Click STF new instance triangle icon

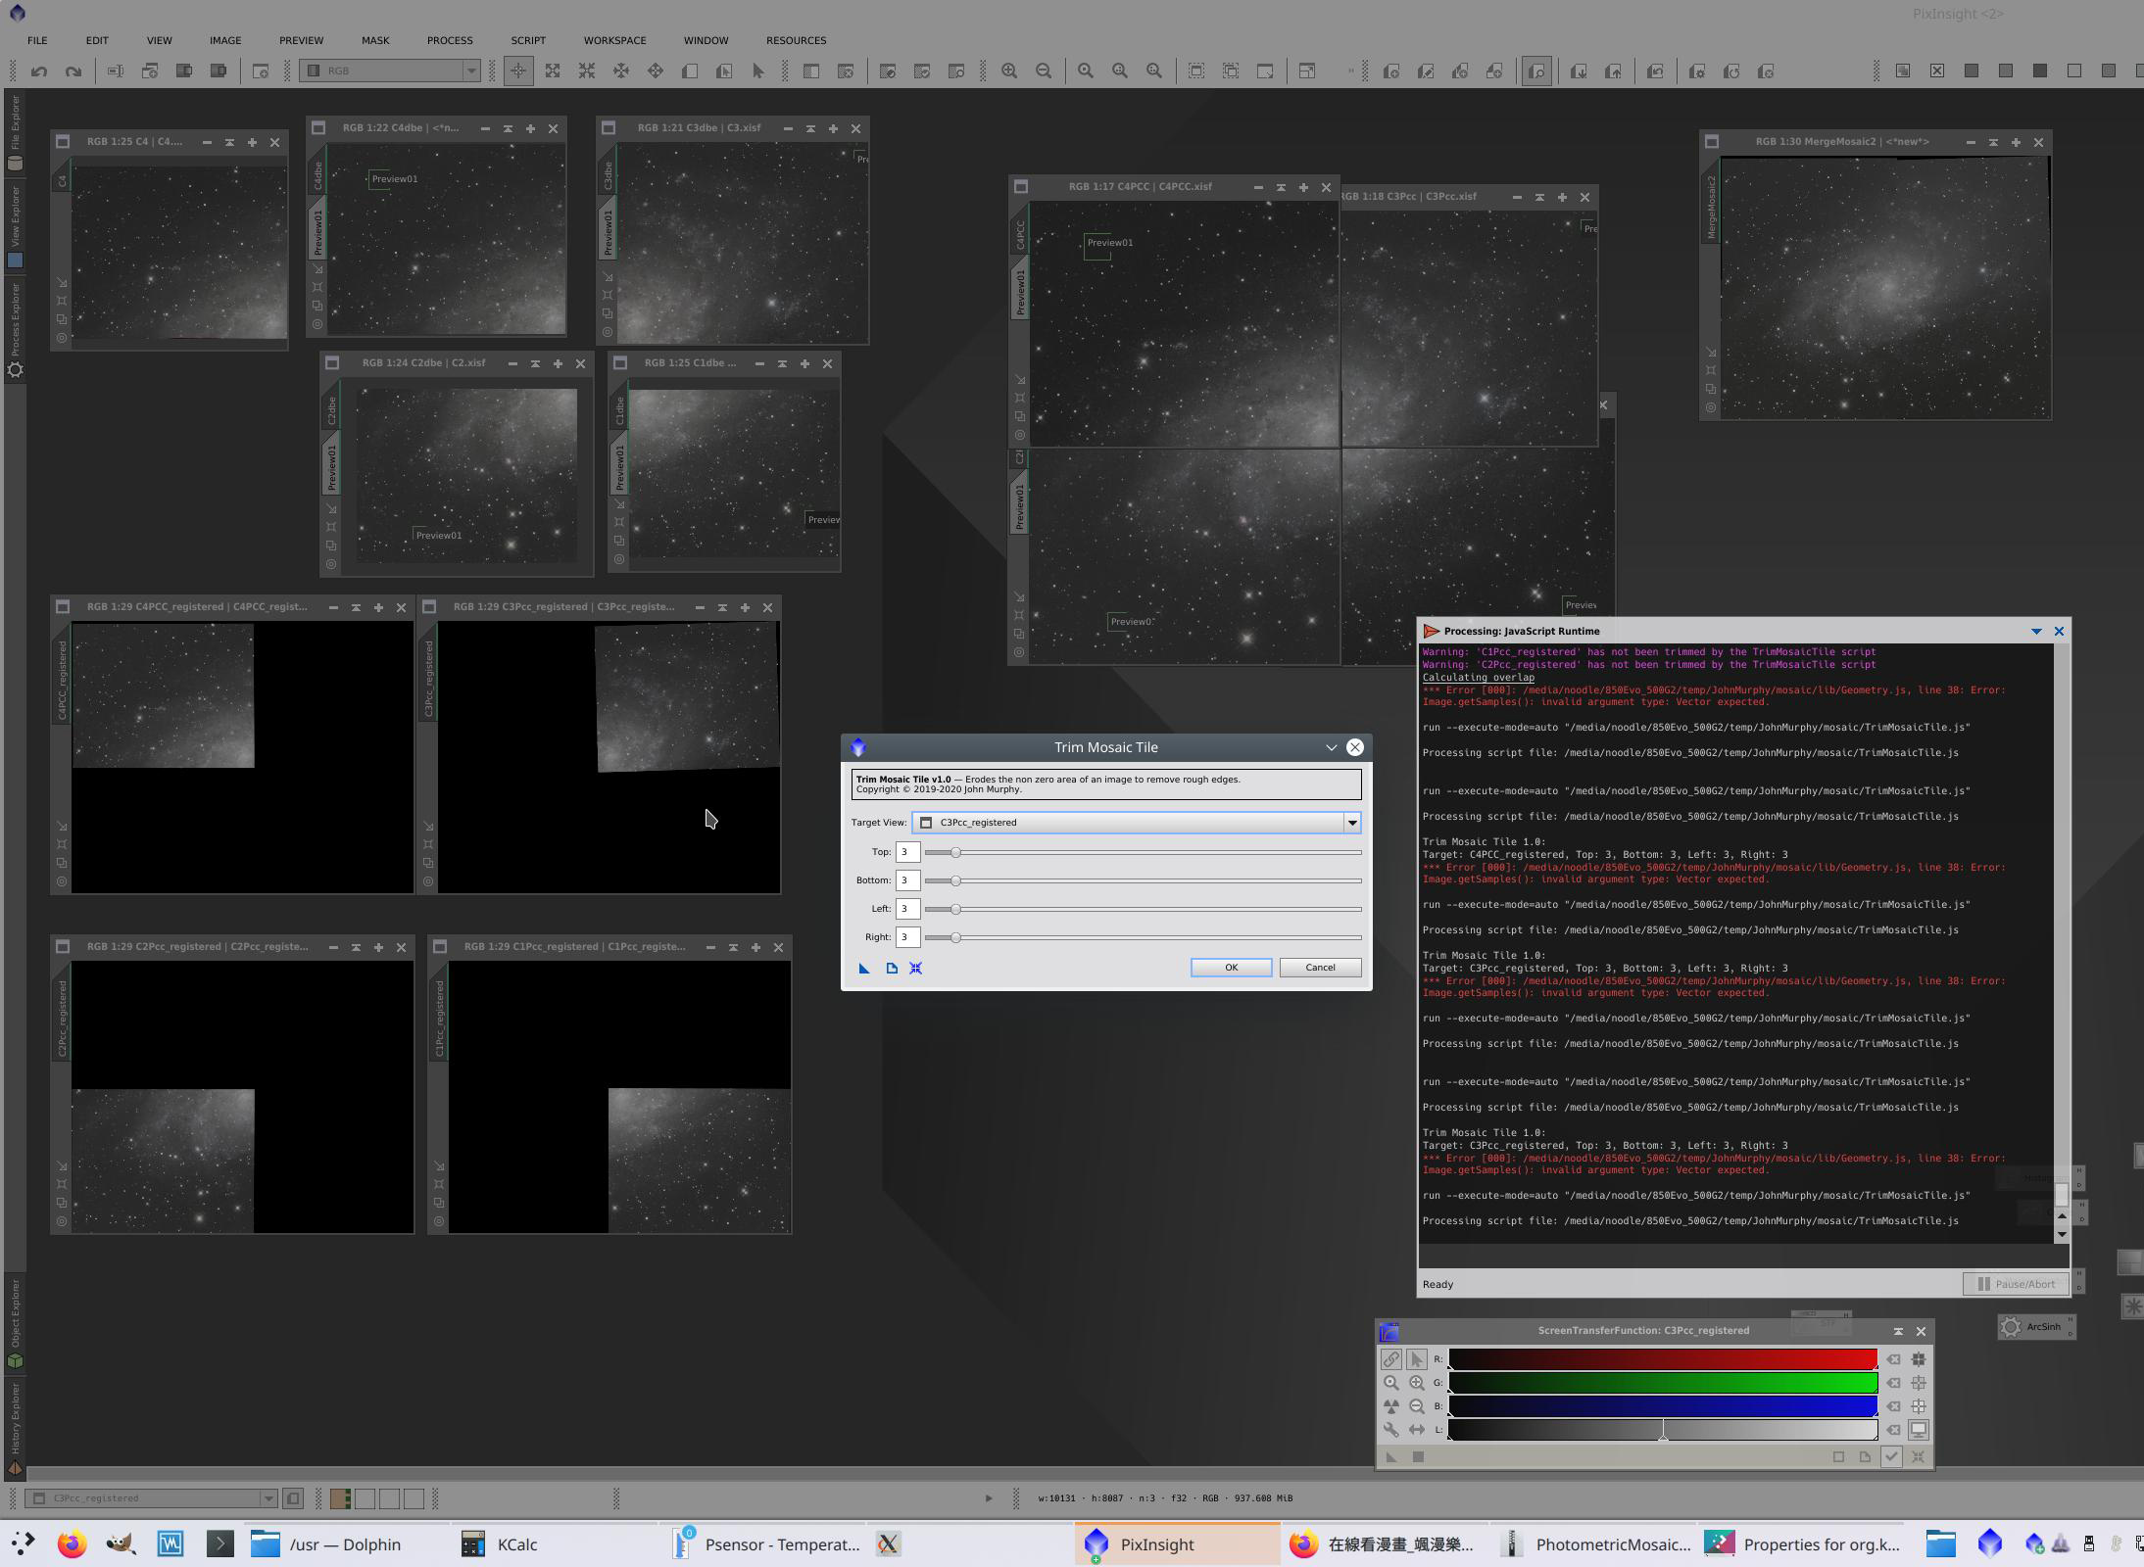coord(1391,1456)
